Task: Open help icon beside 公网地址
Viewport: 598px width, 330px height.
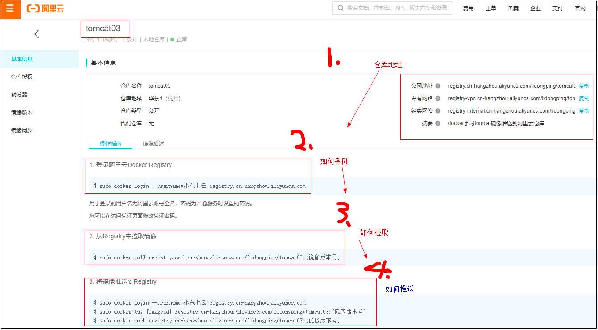Action: pos(438,86)
